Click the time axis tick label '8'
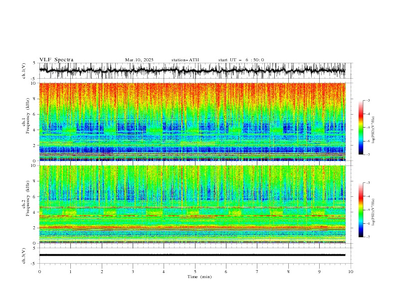Viewport: 395px width, 305px height. pyautogui.click(x=288, y=272)
